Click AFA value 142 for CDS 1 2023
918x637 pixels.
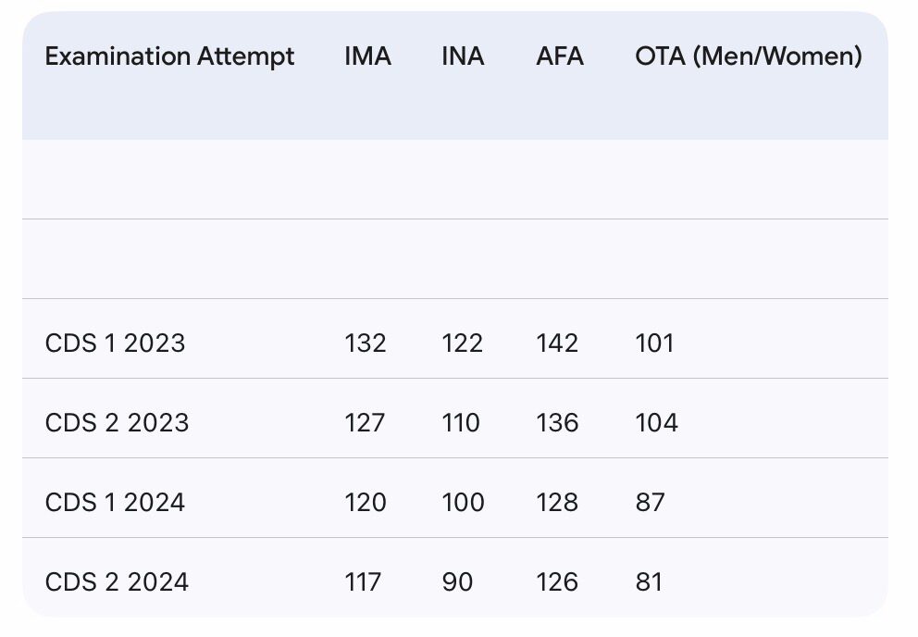tap(557, 343)
